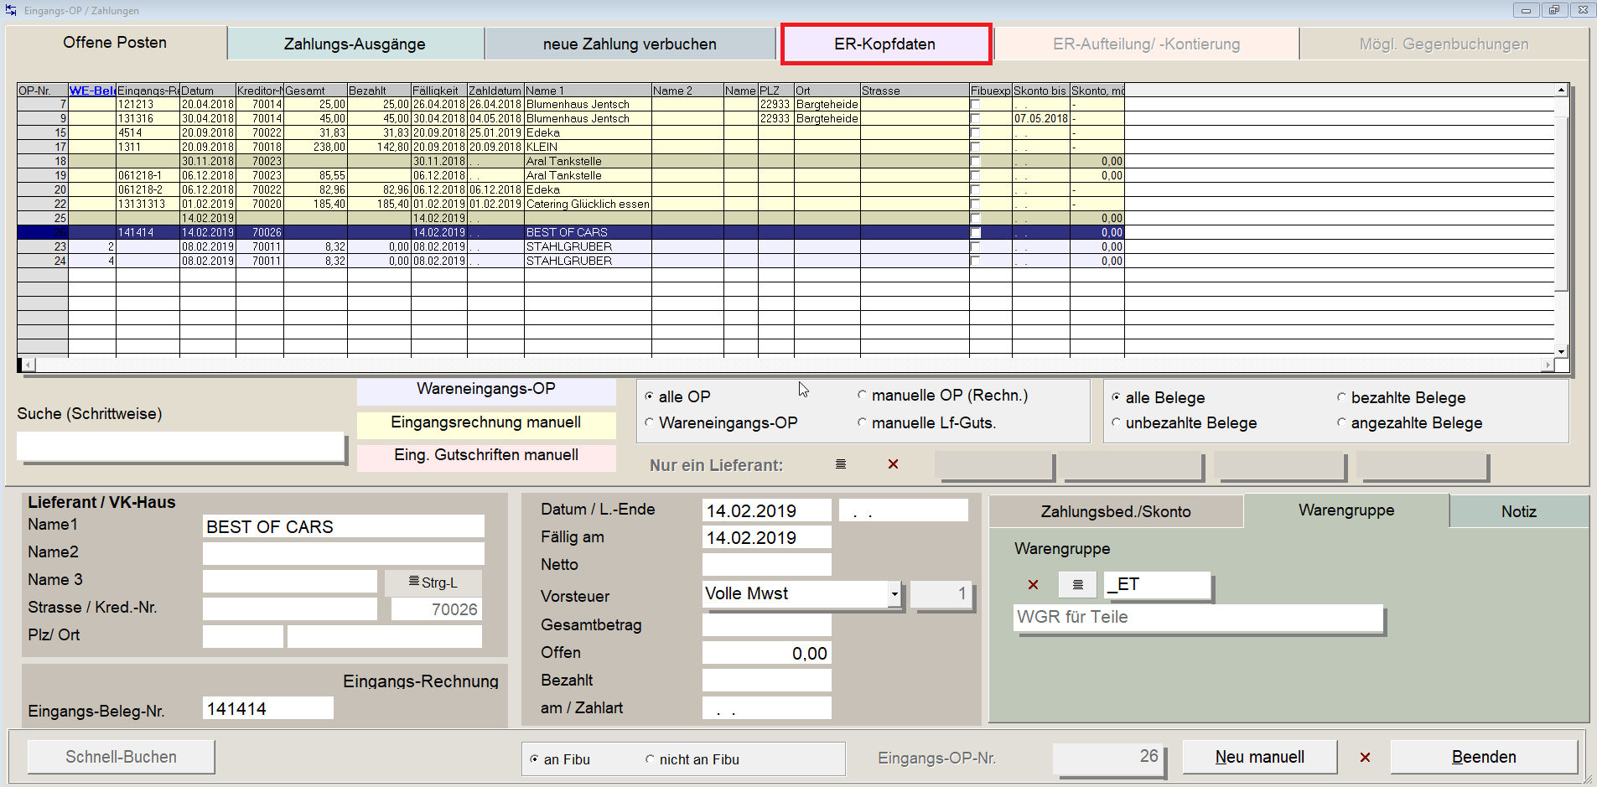Select the KLEIN row in table
This screenshot has height=787, width=1597.
coord(570,147)
